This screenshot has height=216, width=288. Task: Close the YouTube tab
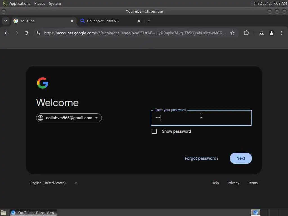click(x=72, y=21)
